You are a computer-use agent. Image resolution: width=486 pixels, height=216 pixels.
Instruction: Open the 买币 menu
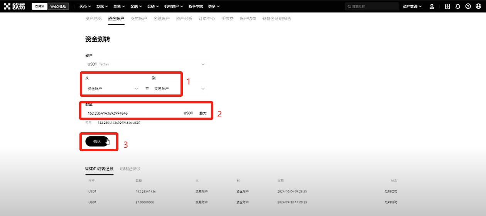click(x=85, y=7)
